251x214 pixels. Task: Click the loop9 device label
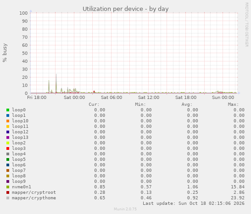tap(19, 181)
